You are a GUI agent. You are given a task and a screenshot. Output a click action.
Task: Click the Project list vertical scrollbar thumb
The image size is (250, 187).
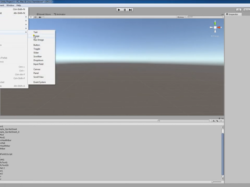point(223,154)
